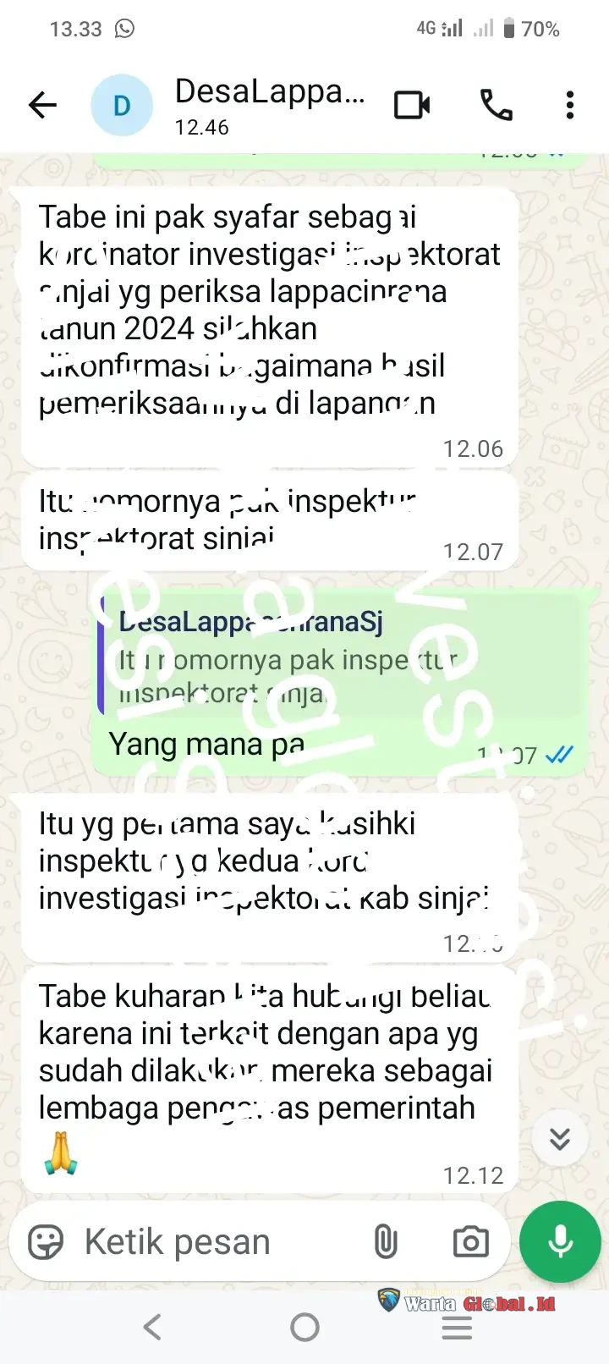Open the three-dot more options menu
This screenshot has height=1364, width=609.
[570, 105]
